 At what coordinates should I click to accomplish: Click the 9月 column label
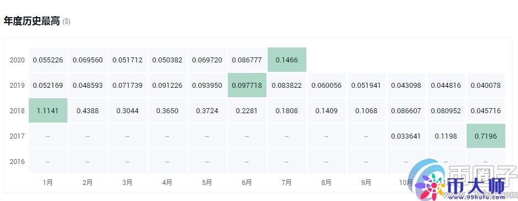(x=367, y=183)
